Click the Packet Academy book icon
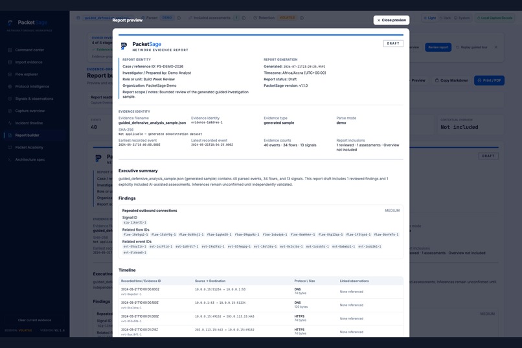522x348 pixels. click(10, 147)
